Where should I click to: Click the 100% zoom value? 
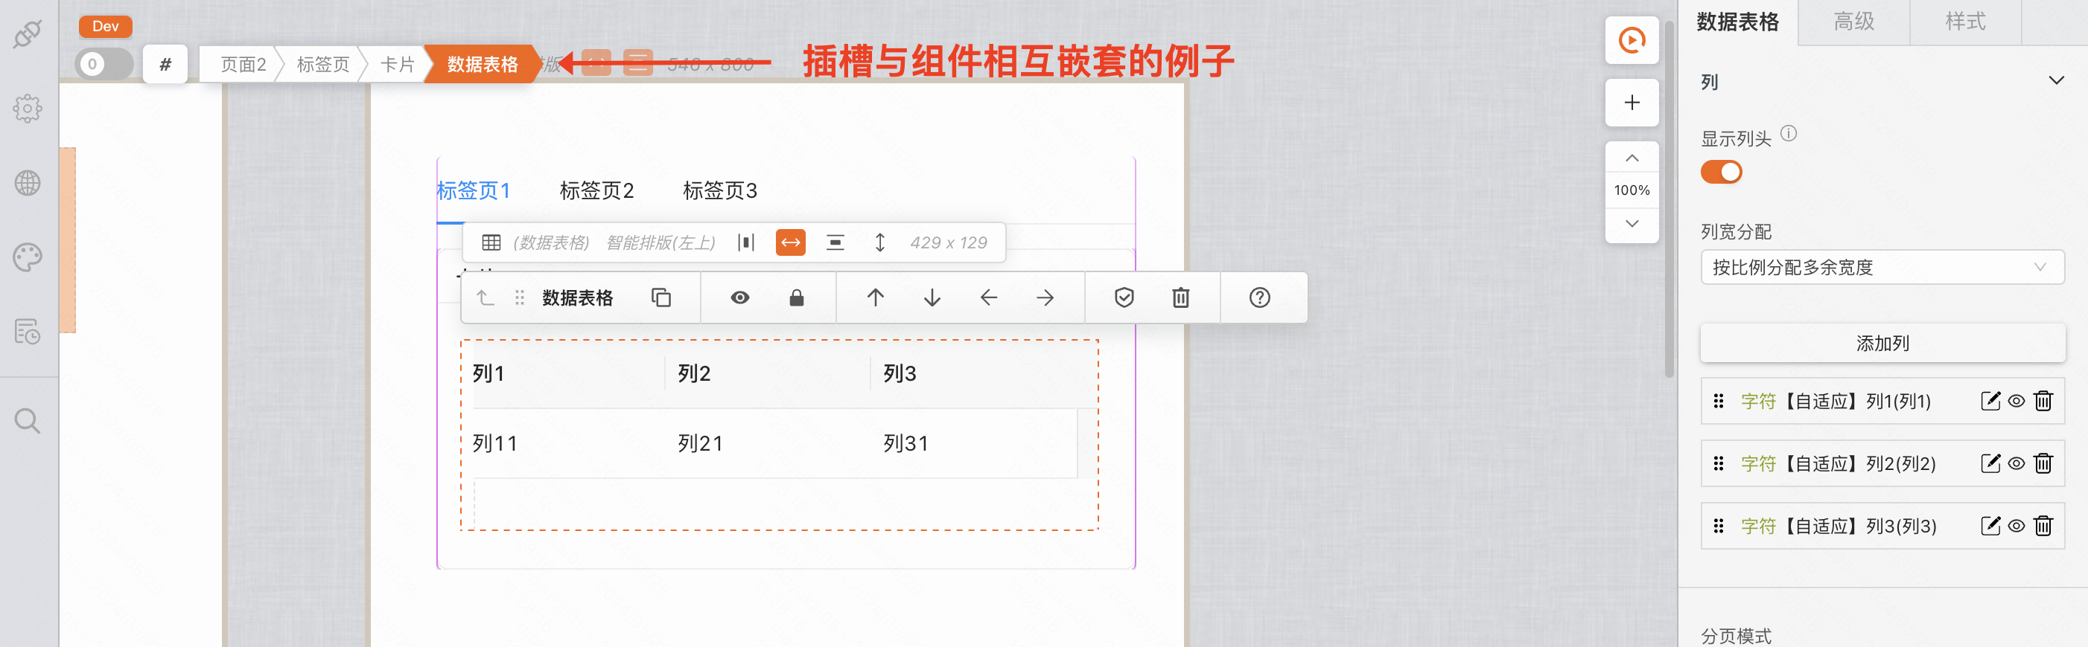(1632, 190)
